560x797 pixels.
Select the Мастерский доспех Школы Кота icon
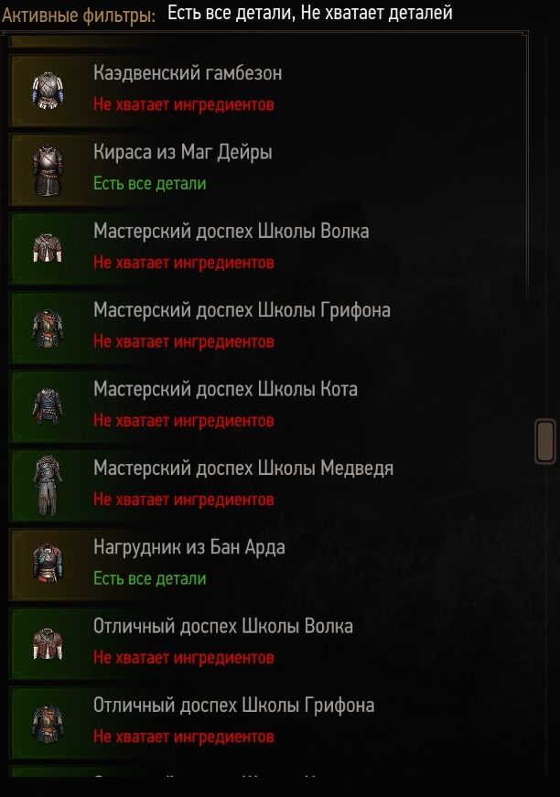[48, 406]
